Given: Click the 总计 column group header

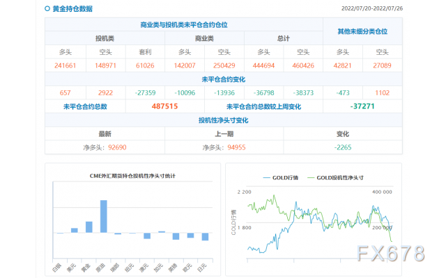Looking at the screenshot, I should click(284, 39).
